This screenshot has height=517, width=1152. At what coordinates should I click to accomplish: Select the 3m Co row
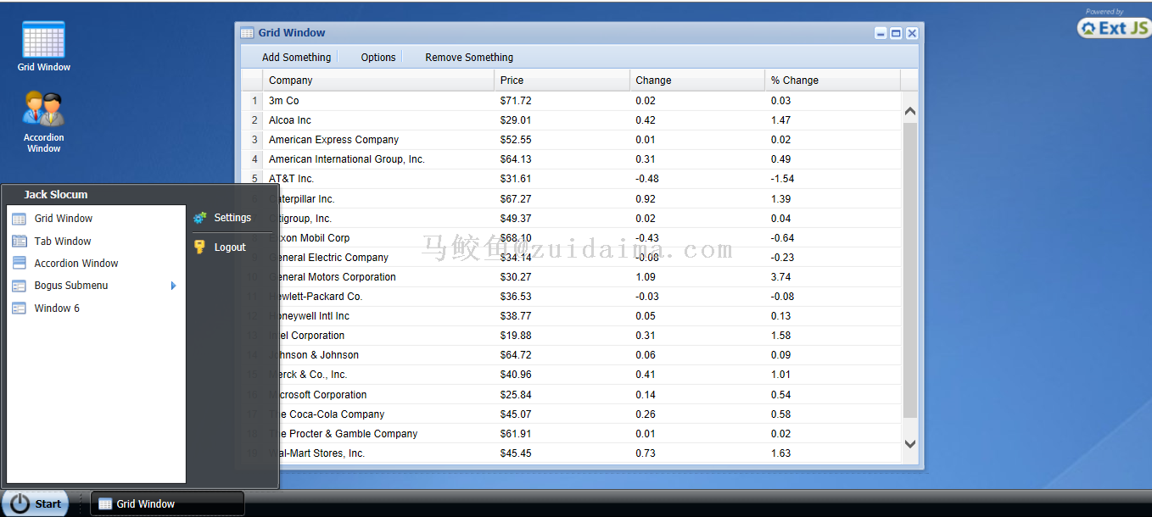571,101
